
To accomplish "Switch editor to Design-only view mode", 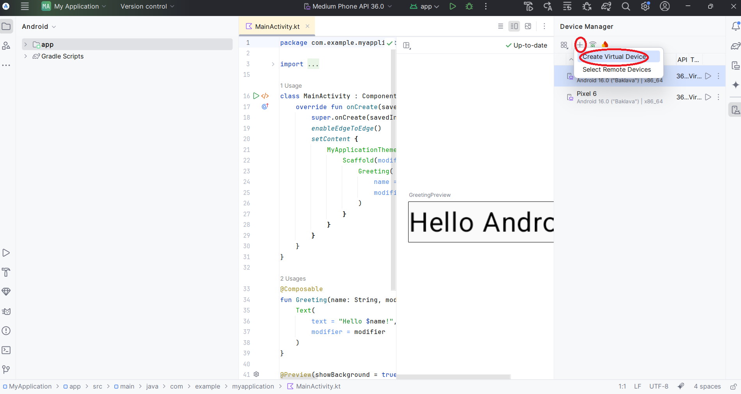I will pyautogui.click(x=528, y=26).
